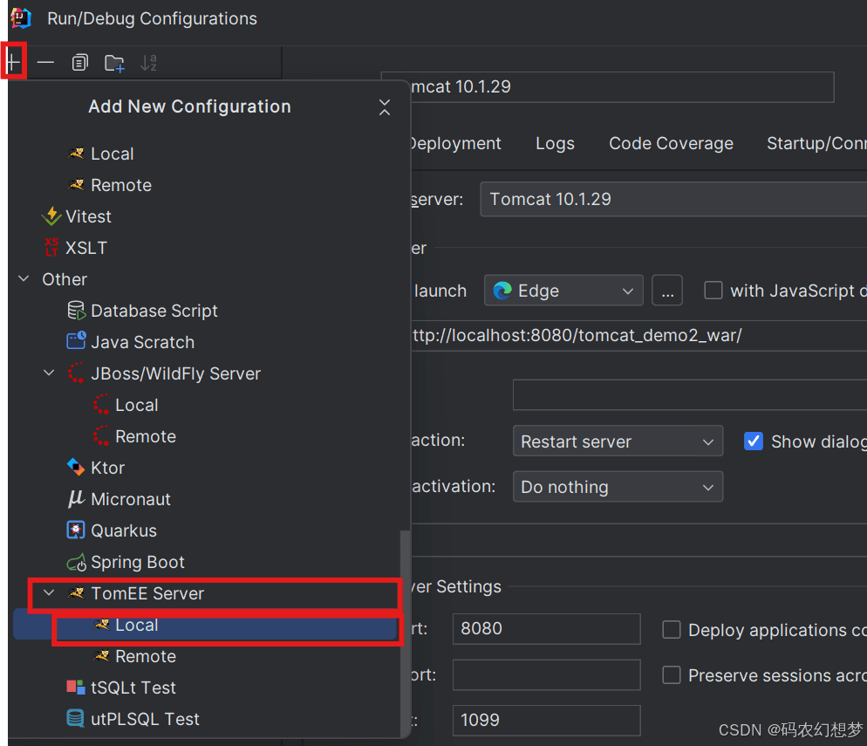The height and width of the screenshot is (746, 867).
Task: Click the Create New Folder icon
Action: [x=114, y=63]
